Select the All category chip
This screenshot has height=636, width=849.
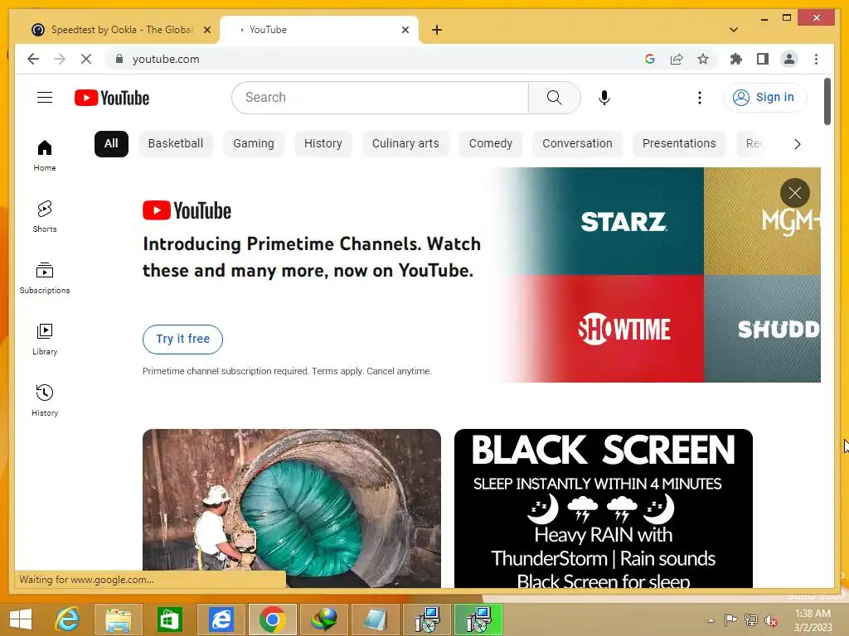(x=111, y=144)
